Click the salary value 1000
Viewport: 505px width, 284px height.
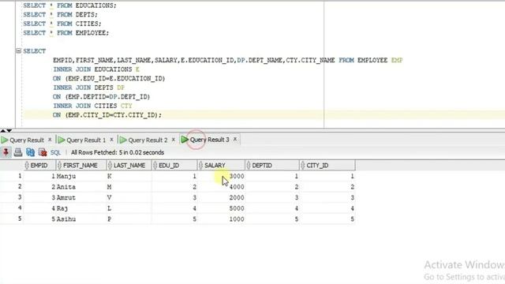[237, 219]
